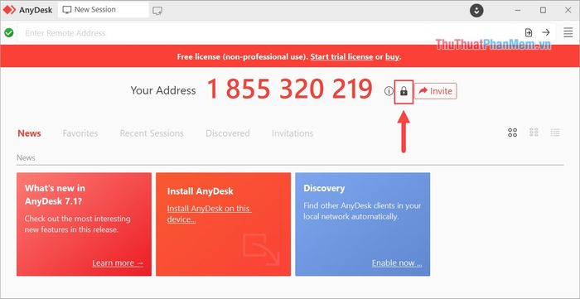Click the connect arrow icon
580x299 pixels.
coord(545,32)
